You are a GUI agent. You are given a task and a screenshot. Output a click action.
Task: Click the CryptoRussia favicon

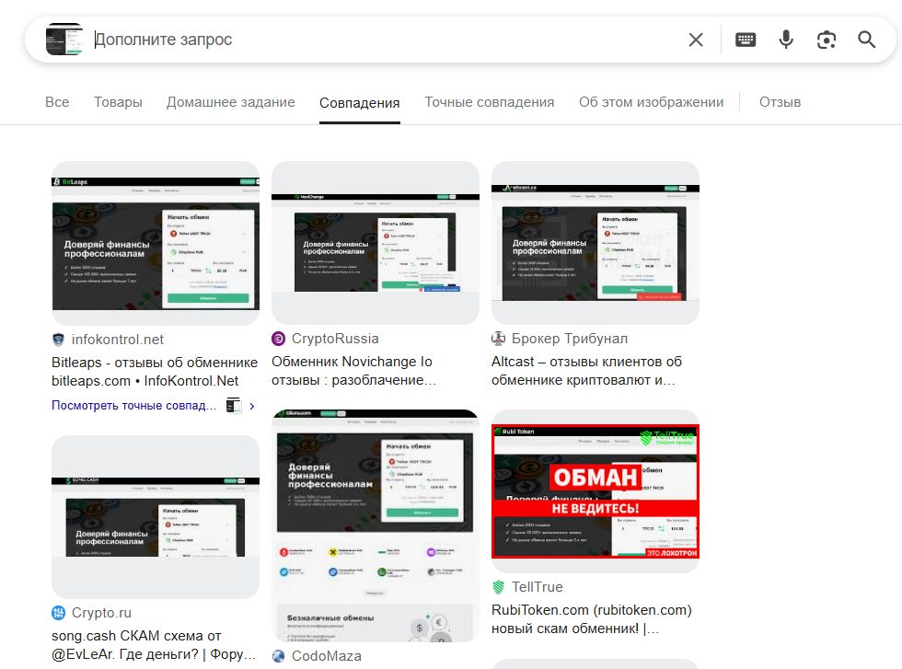(278, 339)
